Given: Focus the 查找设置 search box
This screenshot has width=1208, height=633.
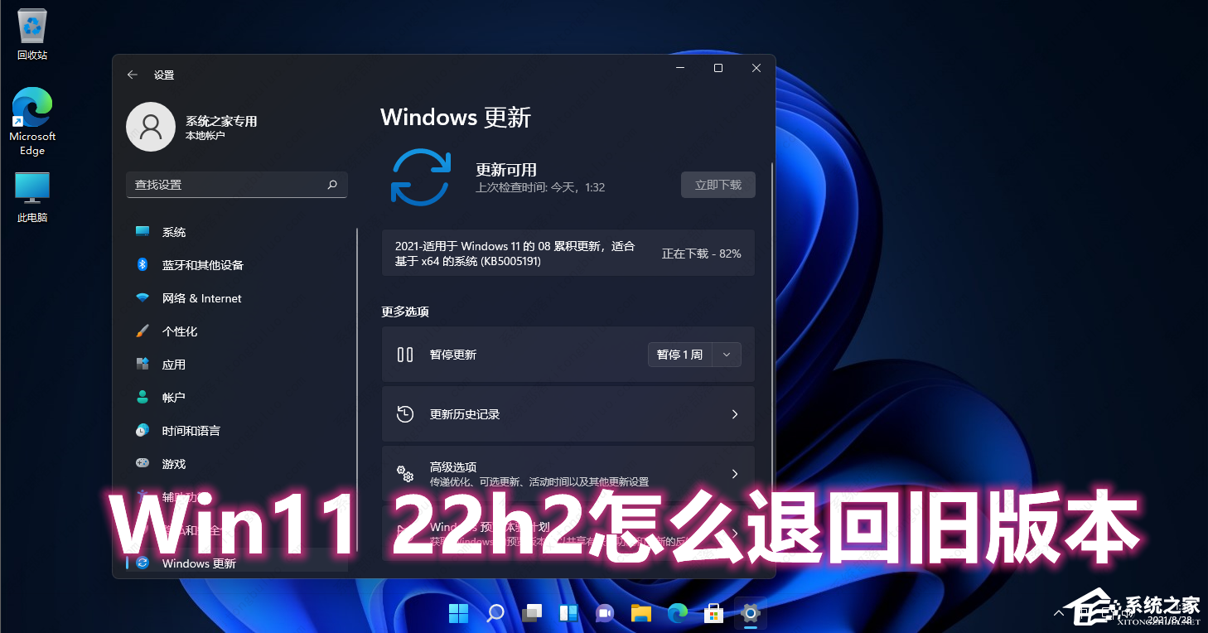Looking at the screenshot, I should coord(237,185).
